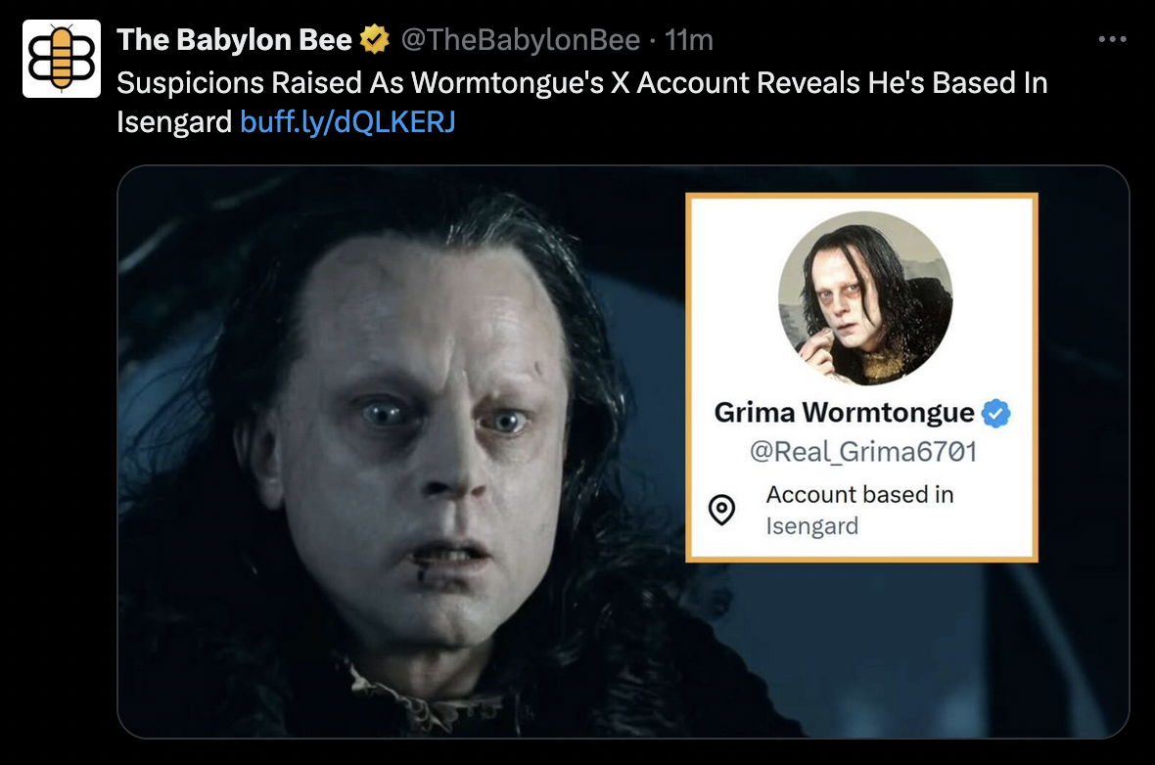Follow the buff.ly/dQLKERJ link
This screenshot has width=1155, height=765.
coord(347,121)
